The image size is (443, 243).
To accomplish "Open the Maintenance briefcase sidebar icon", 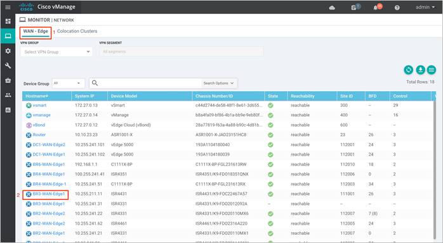I will pyautogui.click(x=8, y=80).
